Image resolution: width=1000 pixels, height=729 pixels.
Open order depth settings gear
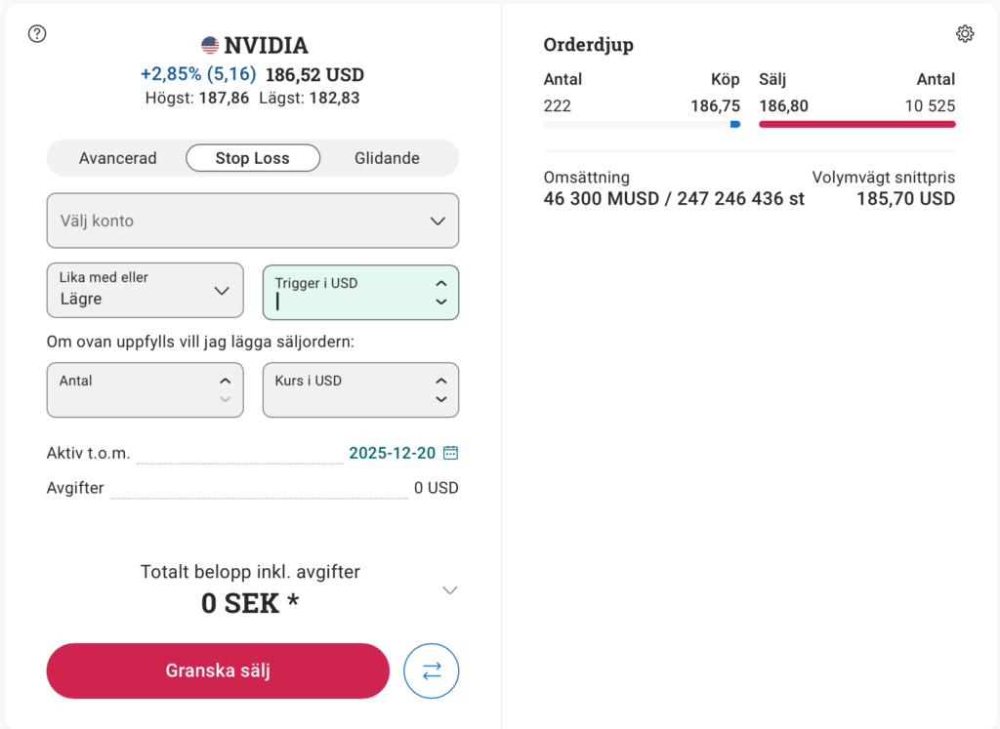(965, 34)
